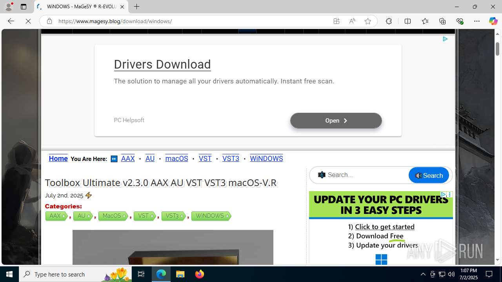The height and width of the screenshot is (282, 502).
Task: Stop loading the page
Action: [x=28, y=21]
